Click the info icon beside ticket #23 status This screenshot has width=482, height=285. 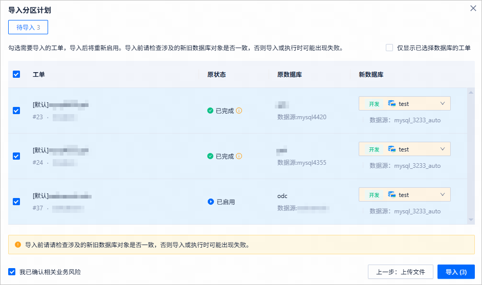point(239,111)
